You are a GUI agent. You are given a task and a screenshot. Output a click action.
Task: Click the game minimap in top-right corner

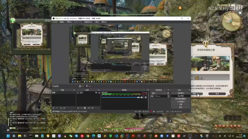[231, 21]
